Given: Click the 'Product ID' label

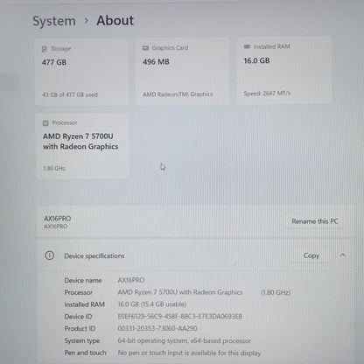Looking at the screenshot, I should [x=80, y=328].
